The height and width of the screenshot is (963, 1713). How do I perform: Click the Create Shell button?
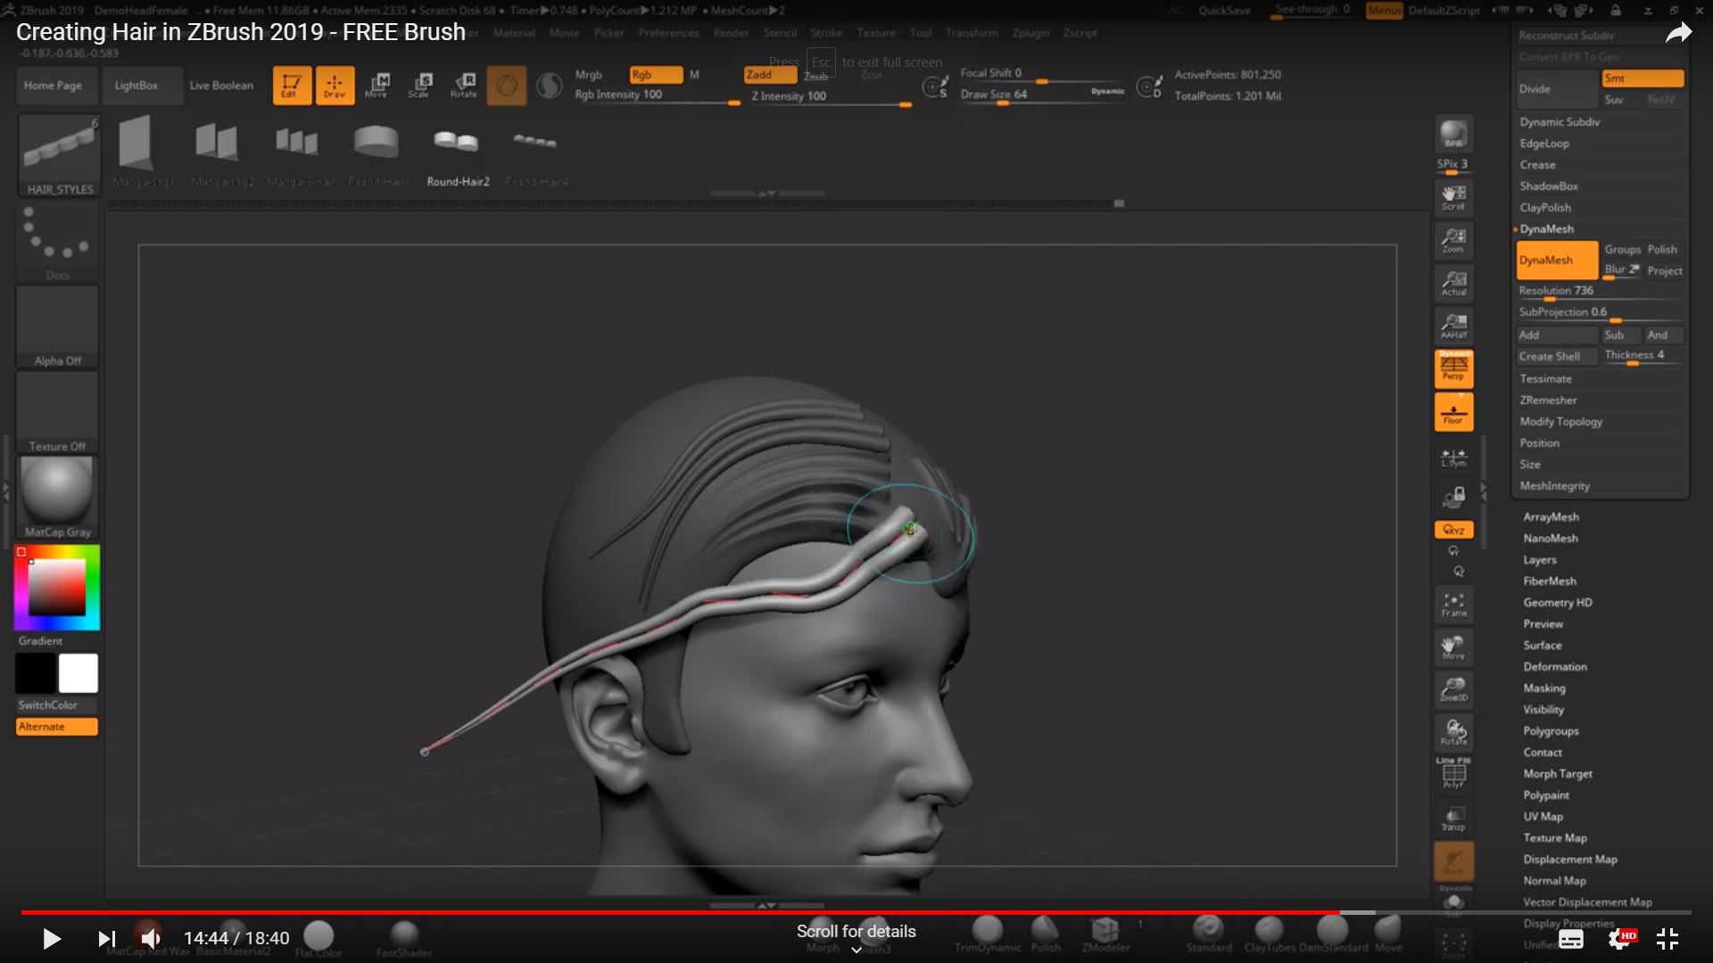point(1557,357)
